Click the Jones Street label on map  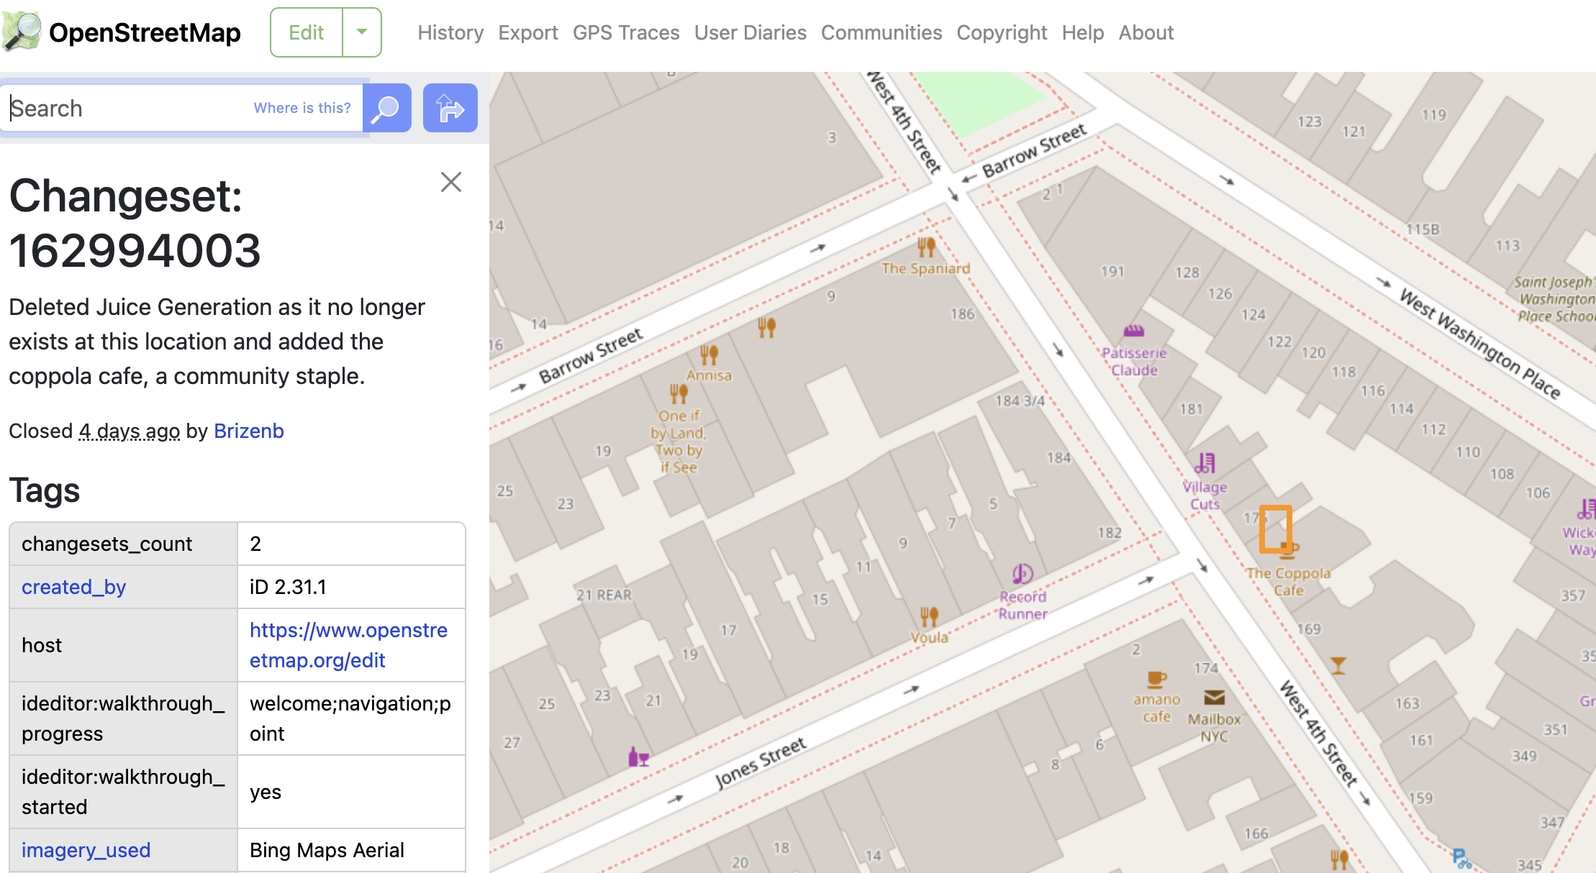761,763
